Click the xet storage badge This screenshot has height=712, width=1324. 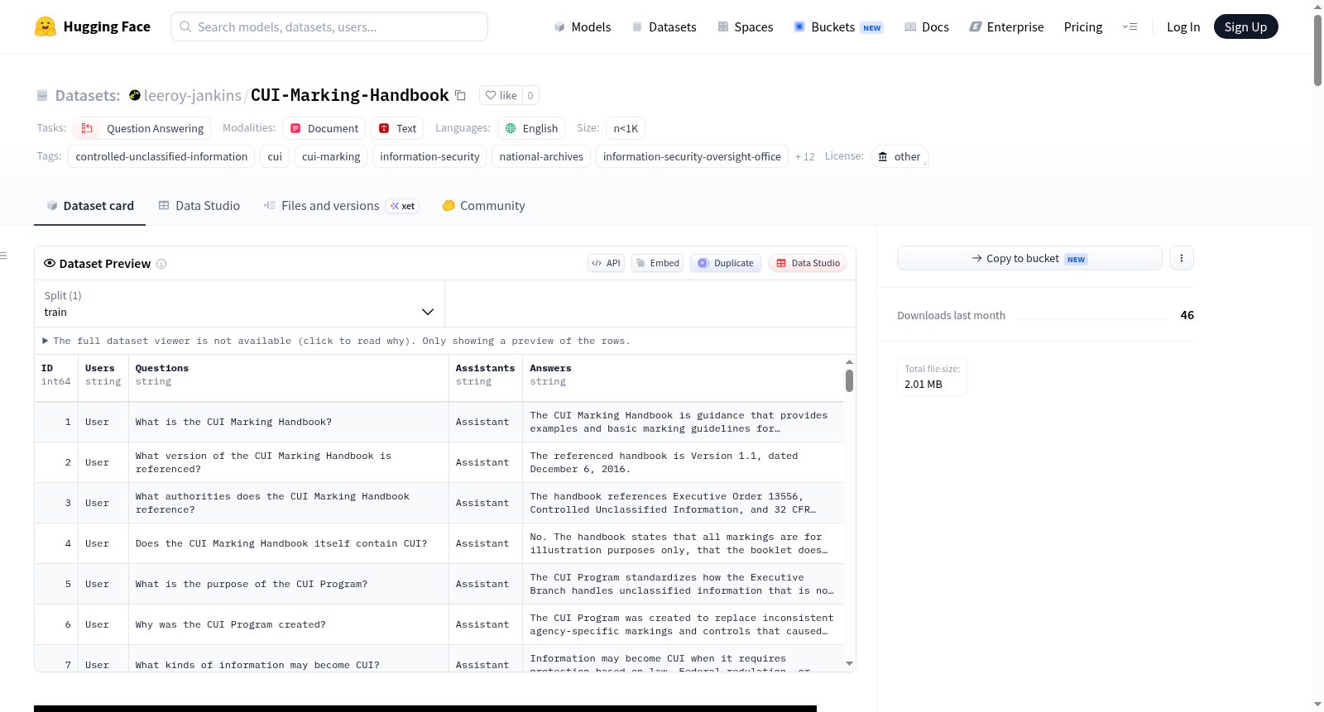(x=403, y=206)
